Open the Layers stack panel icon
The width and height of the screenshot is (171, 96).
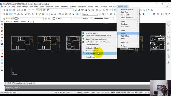pos(168,37)
